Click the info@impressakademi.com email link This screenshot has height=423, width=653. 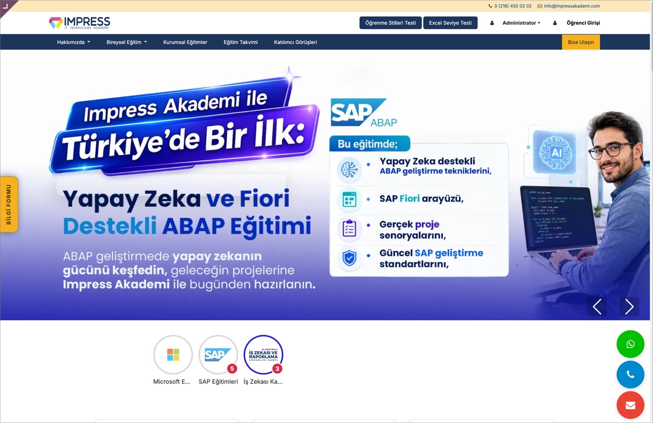(x=572, y=6)
